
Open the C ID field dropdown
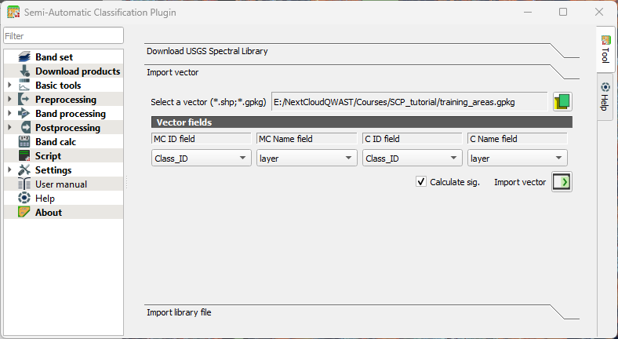(x=412, y=158)
